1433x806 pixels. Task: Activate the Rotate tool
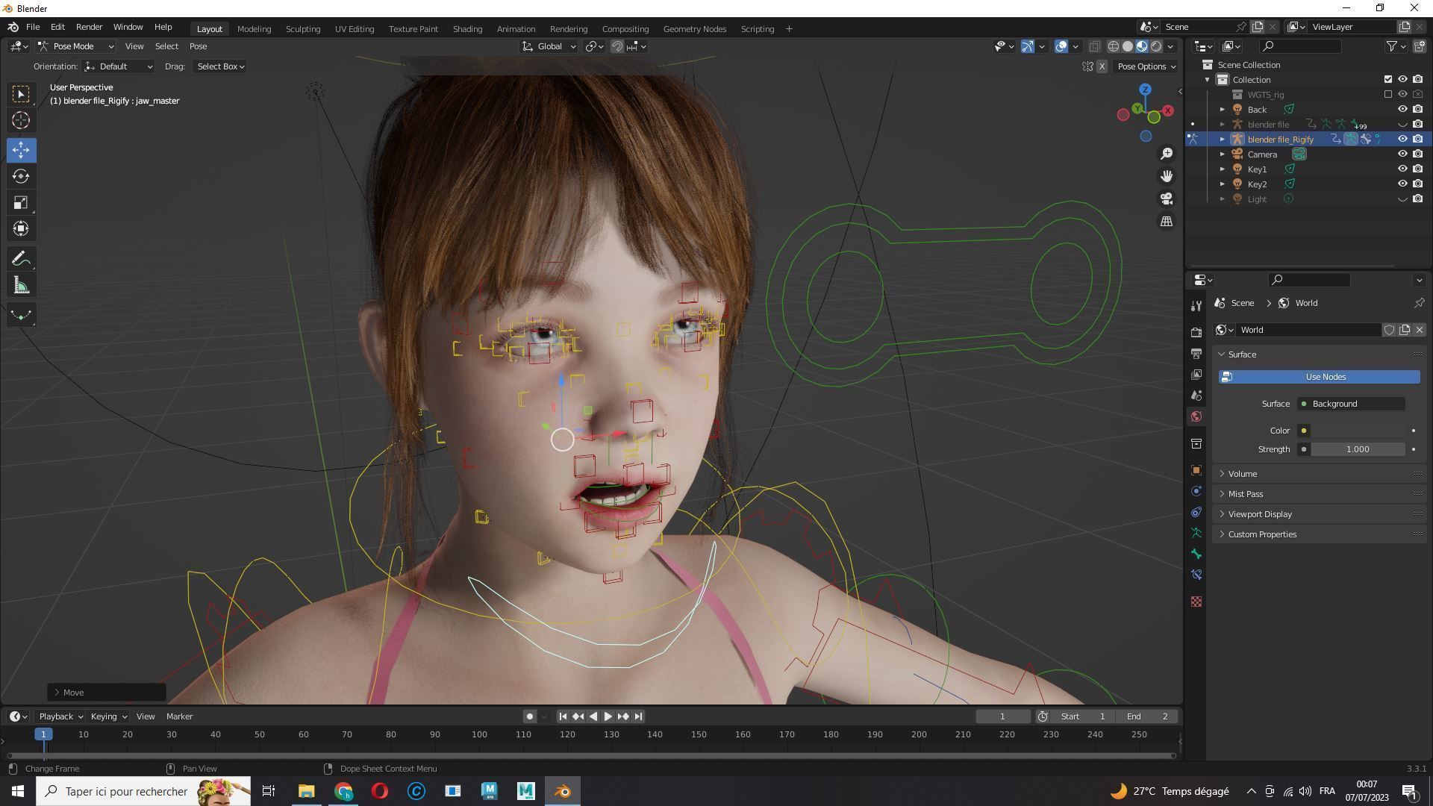tap(21, 176)
